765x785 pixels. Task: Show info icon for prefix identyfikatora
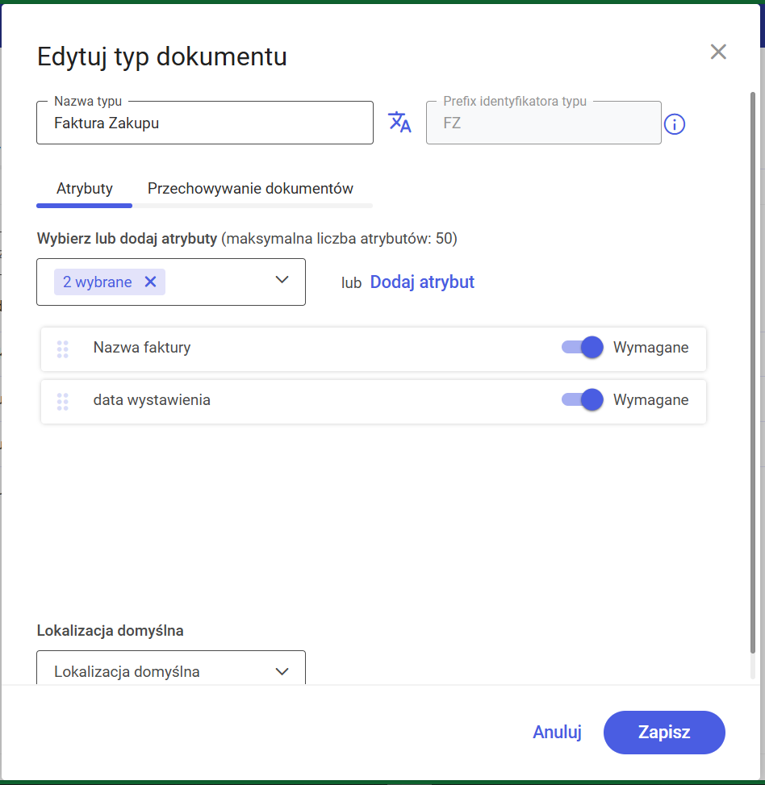(x=675, y=124)
